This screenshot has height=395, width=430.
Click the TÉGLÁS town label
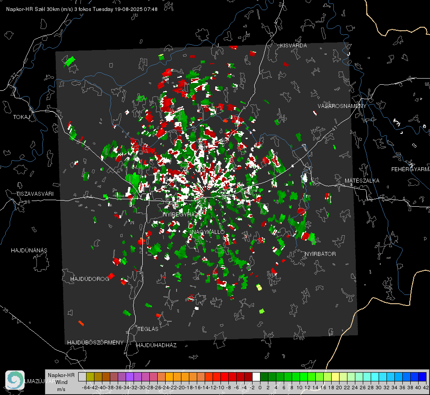148,329
